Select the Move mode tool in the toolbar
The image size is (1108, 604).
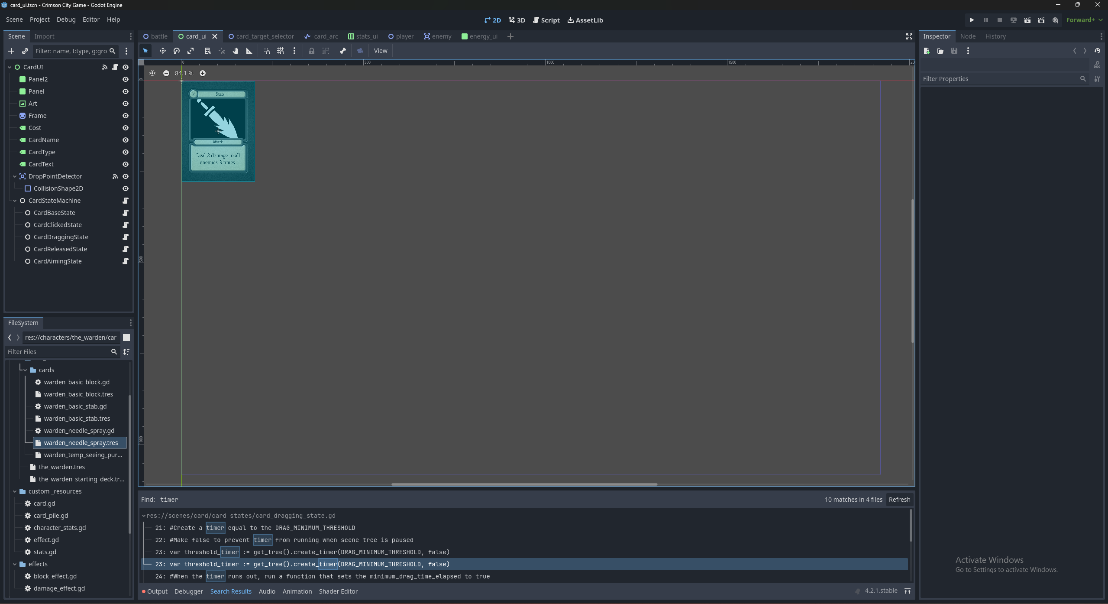(162, 51)
